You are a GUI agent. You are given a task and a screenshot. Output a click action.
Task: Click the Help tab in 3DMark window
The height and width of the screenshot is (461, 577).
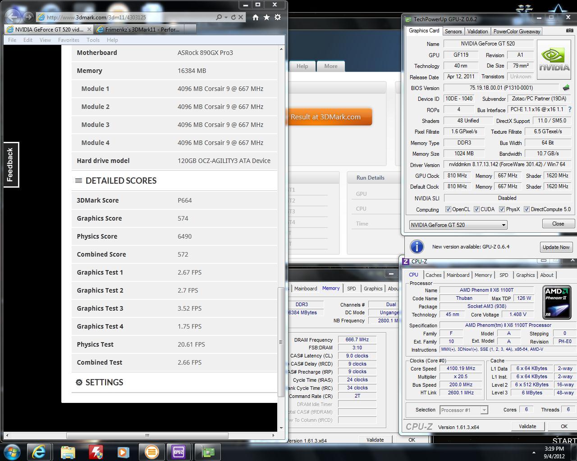coord(302,66)
